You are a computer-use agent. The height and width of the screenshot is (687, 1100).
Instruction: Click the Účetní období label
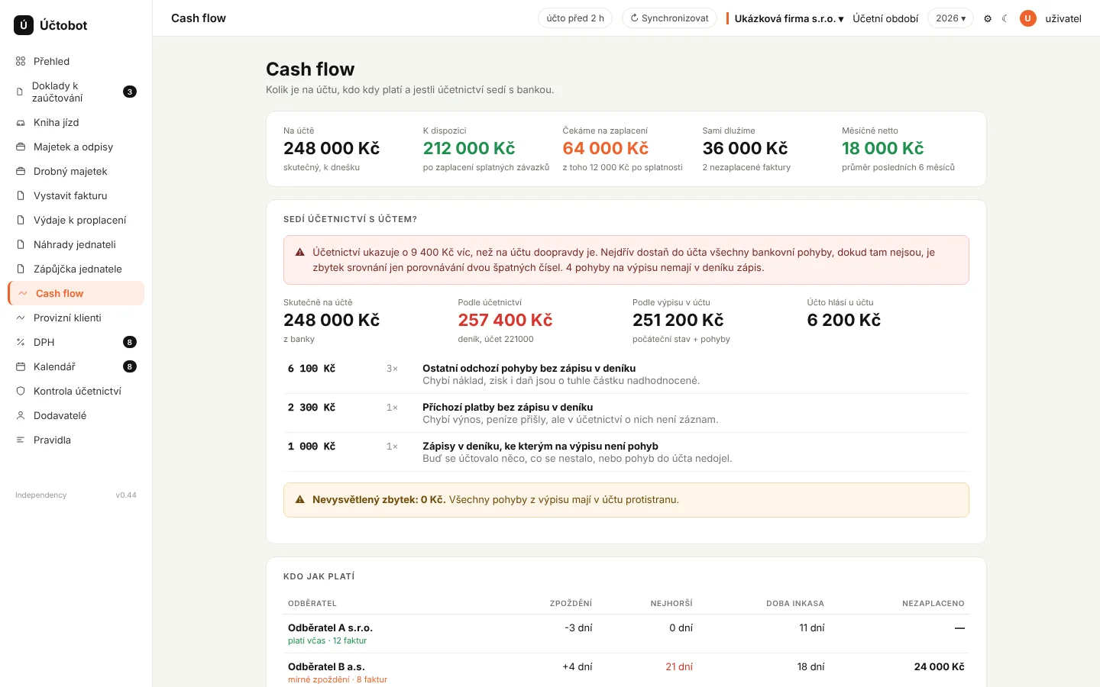coord(885,18)
